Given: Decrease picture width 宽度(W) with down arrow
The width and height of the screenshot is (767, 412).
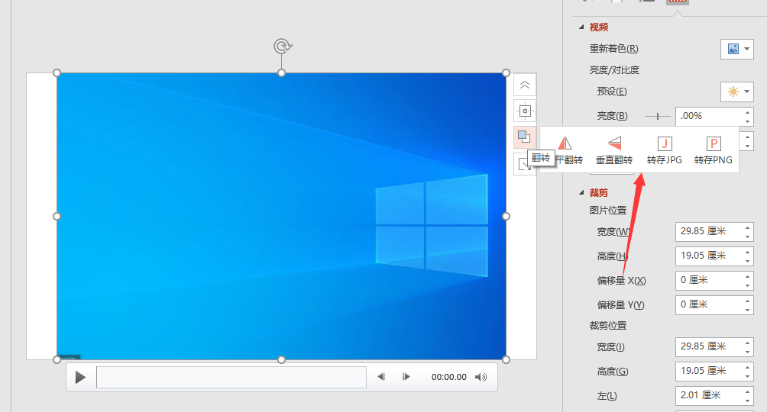Looking at the screenshot, I should (x=747, y=237).
